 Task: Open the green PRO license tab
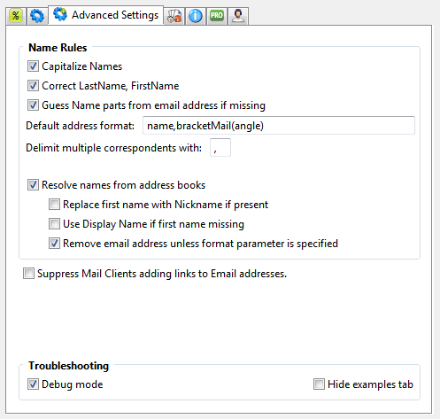coord(217,16)
